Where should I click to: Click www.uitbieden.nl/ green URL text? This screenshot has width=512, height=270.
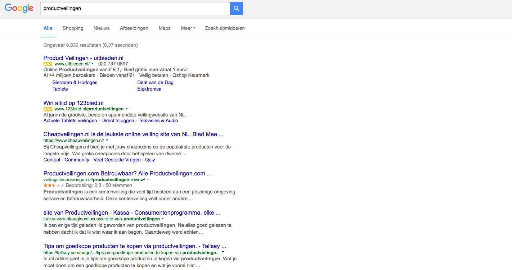point(72,64)
